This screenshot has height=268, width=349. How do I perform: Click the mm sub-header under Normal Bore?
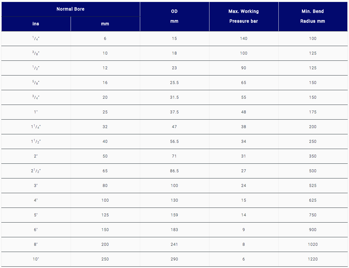(105, 24)
